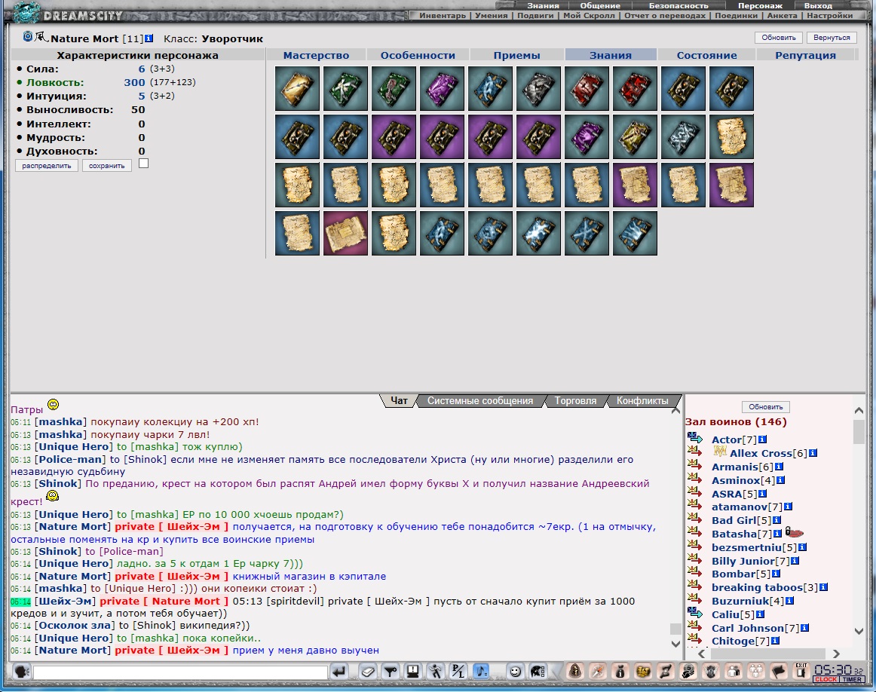Open the Безопасность top menu
This screenshot has width=876, height=692.
click(678, 5)
